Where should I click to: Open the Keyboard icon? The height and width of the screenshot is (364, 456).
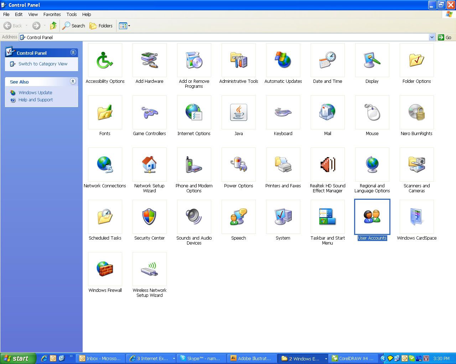(x=283, y=112)
